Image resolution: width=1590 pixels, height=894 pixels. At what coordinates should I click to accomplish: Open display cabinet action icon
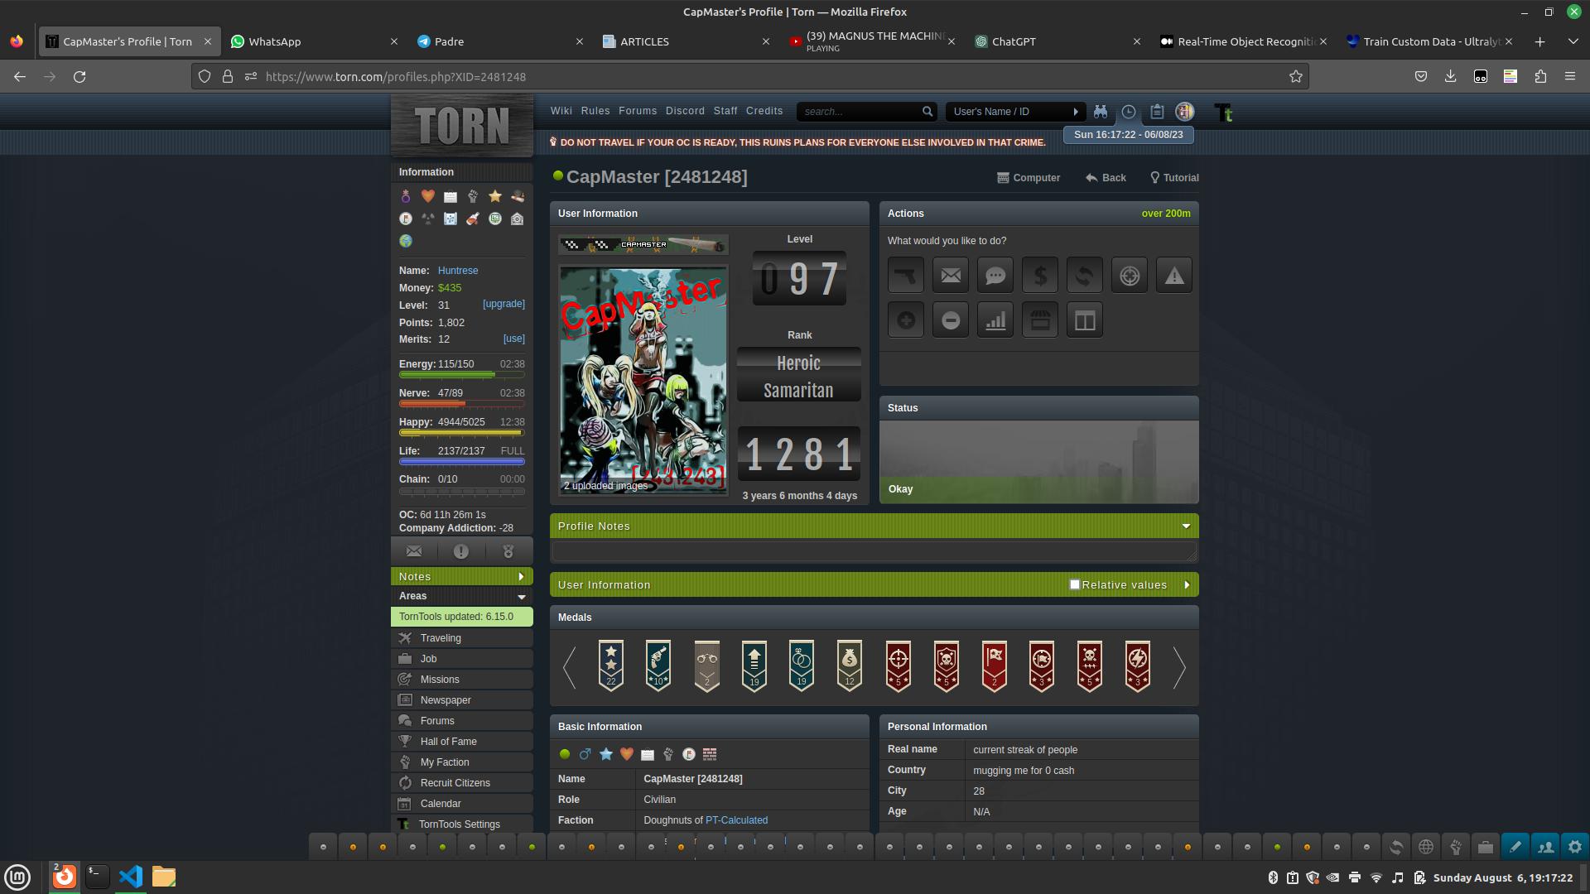tap(1085, 320)
